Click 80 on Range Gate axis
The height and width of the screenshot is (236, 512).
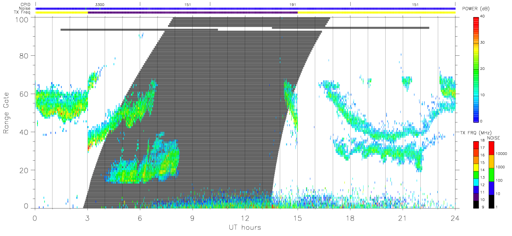click(24, 55)
